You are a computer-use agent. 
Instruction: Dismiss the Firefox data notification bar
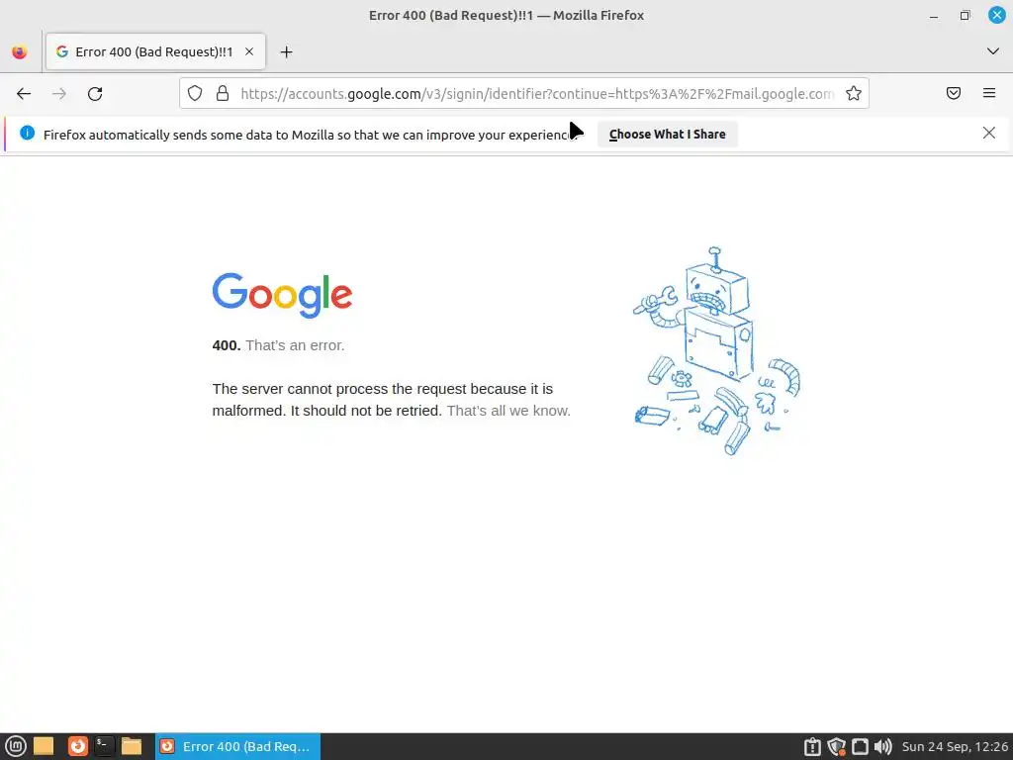[988, 134]
